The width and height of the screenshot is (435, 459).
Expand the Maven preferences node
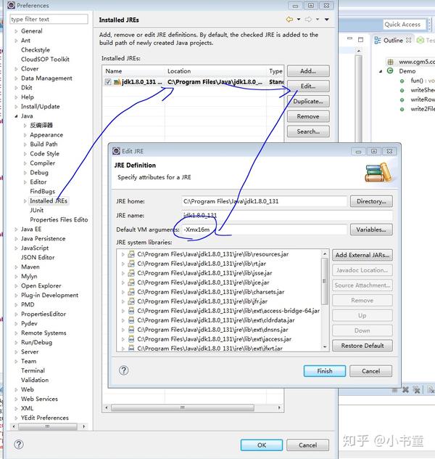tap(16, 267)
